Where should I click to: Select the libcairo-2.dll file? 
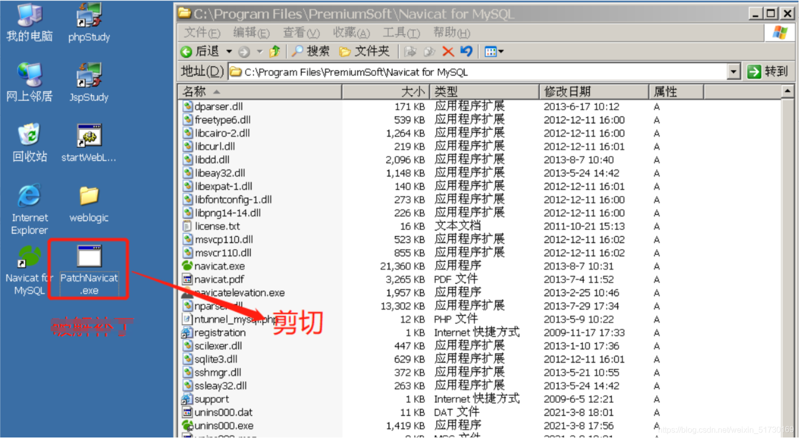(x=217, y=133)
